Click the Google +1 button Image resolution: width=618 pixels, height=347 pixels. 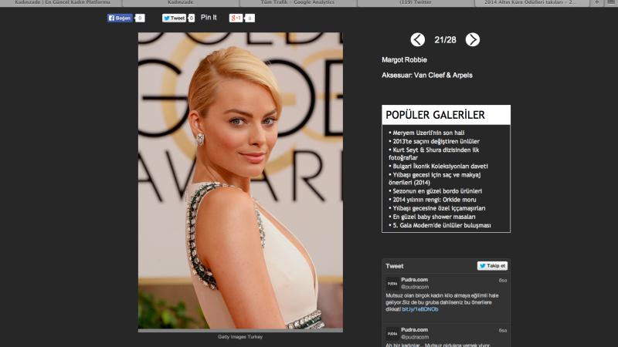[236, 18]
